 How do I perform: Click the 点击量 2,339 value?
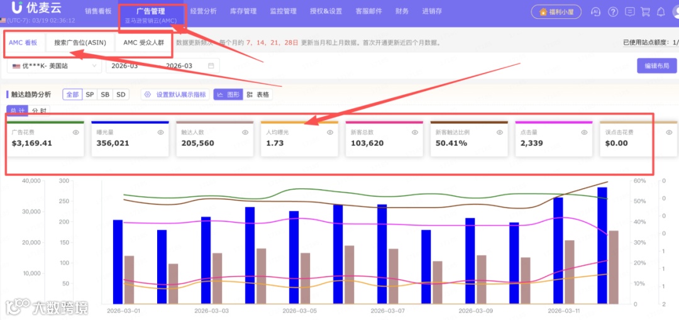point(532,143)
